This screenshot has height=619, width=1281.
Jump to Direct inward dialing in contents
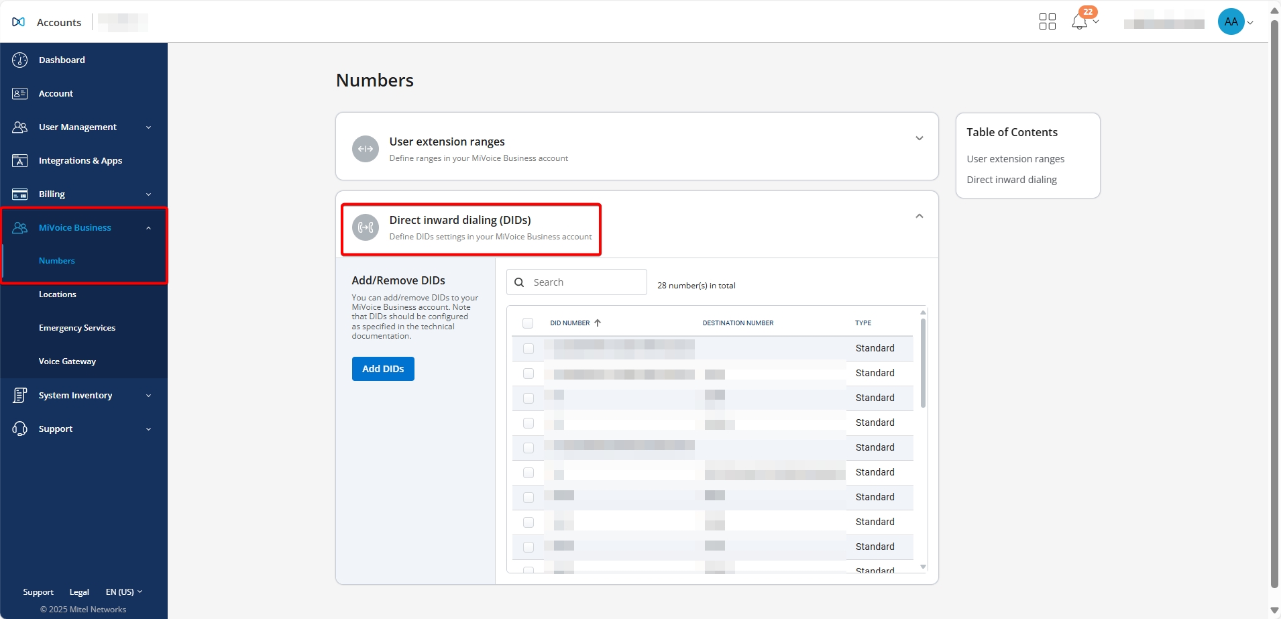pos(1011,180)
